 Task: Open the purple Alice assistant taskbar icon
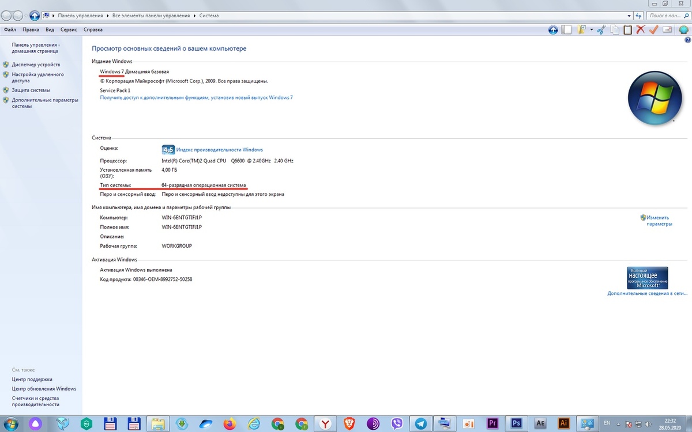click(36, 424)
